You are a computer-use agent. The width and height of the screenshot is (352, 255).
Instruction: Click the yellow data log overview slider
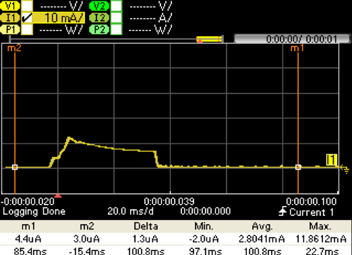tap(209, 39)
